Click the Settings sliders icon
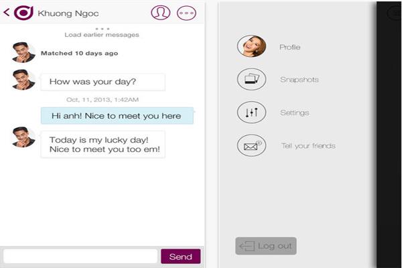 point(251,113)
